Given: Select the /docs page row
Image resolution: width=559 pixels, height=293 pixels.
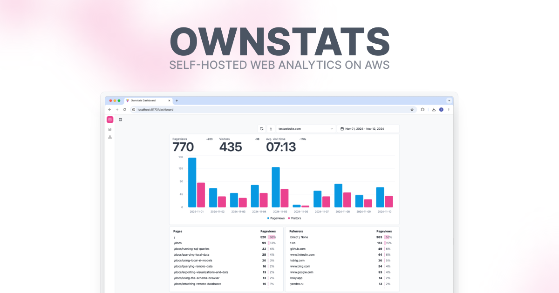Looking at the screenshot, I should click(225, 243).
